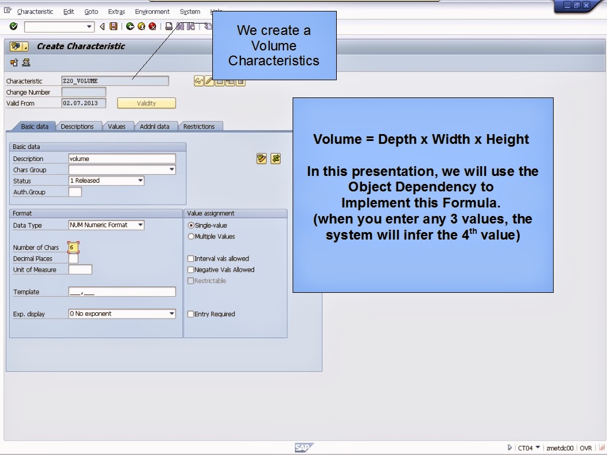Screen dimensions: 607x455
Task: Click the Template input field
Action: pos(122,292)
